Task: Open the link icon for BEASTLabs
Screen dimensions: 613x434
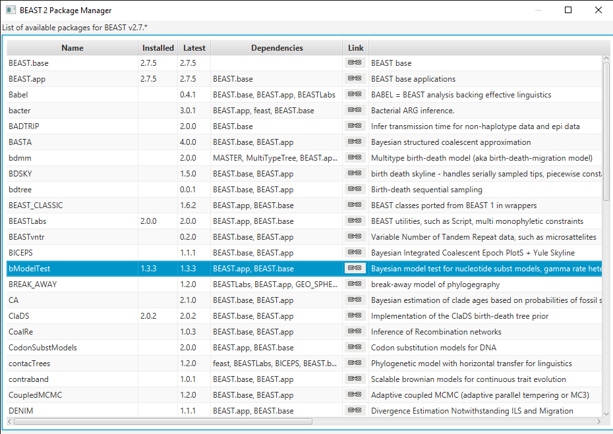Action: (x=355, y=221)
